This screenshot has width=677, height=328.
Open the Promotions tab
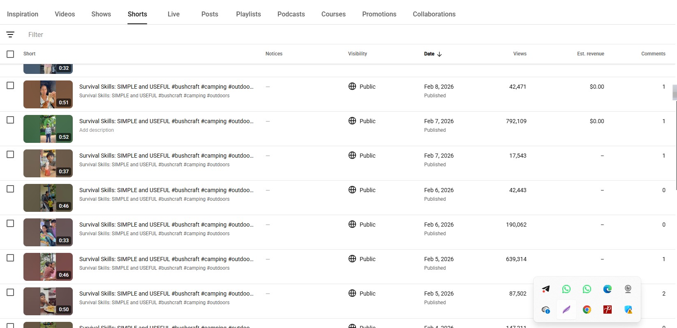click(x=379, y=14)
